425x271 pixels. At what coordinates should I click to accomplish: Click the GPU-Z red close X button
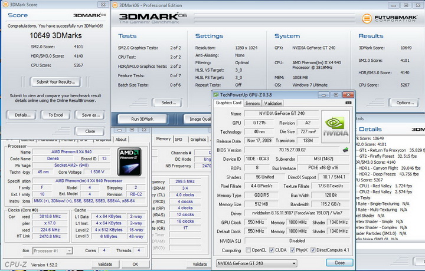(x=348, y=95)
